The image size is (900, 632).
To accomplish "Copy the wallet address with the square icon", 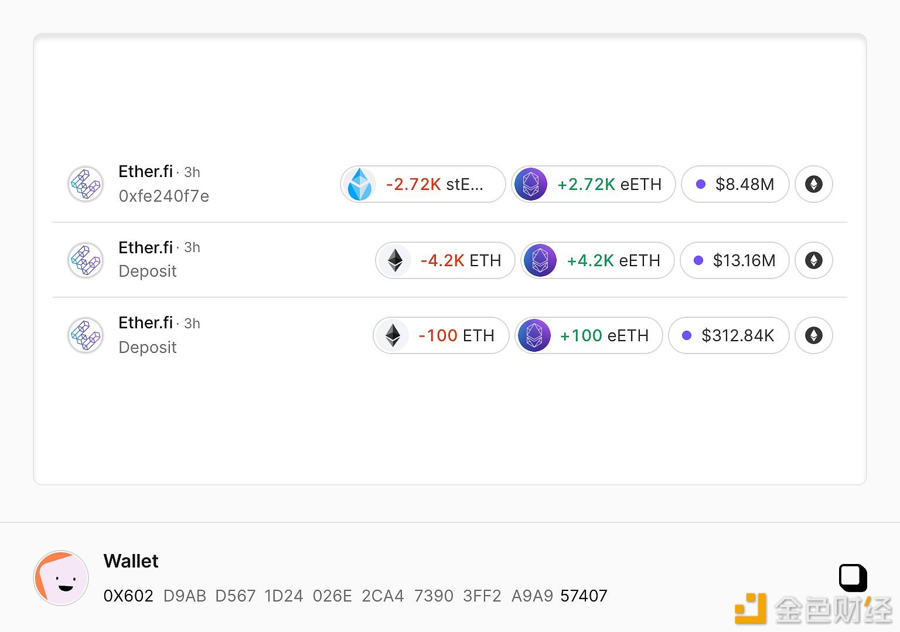I will tap(853, 577).
